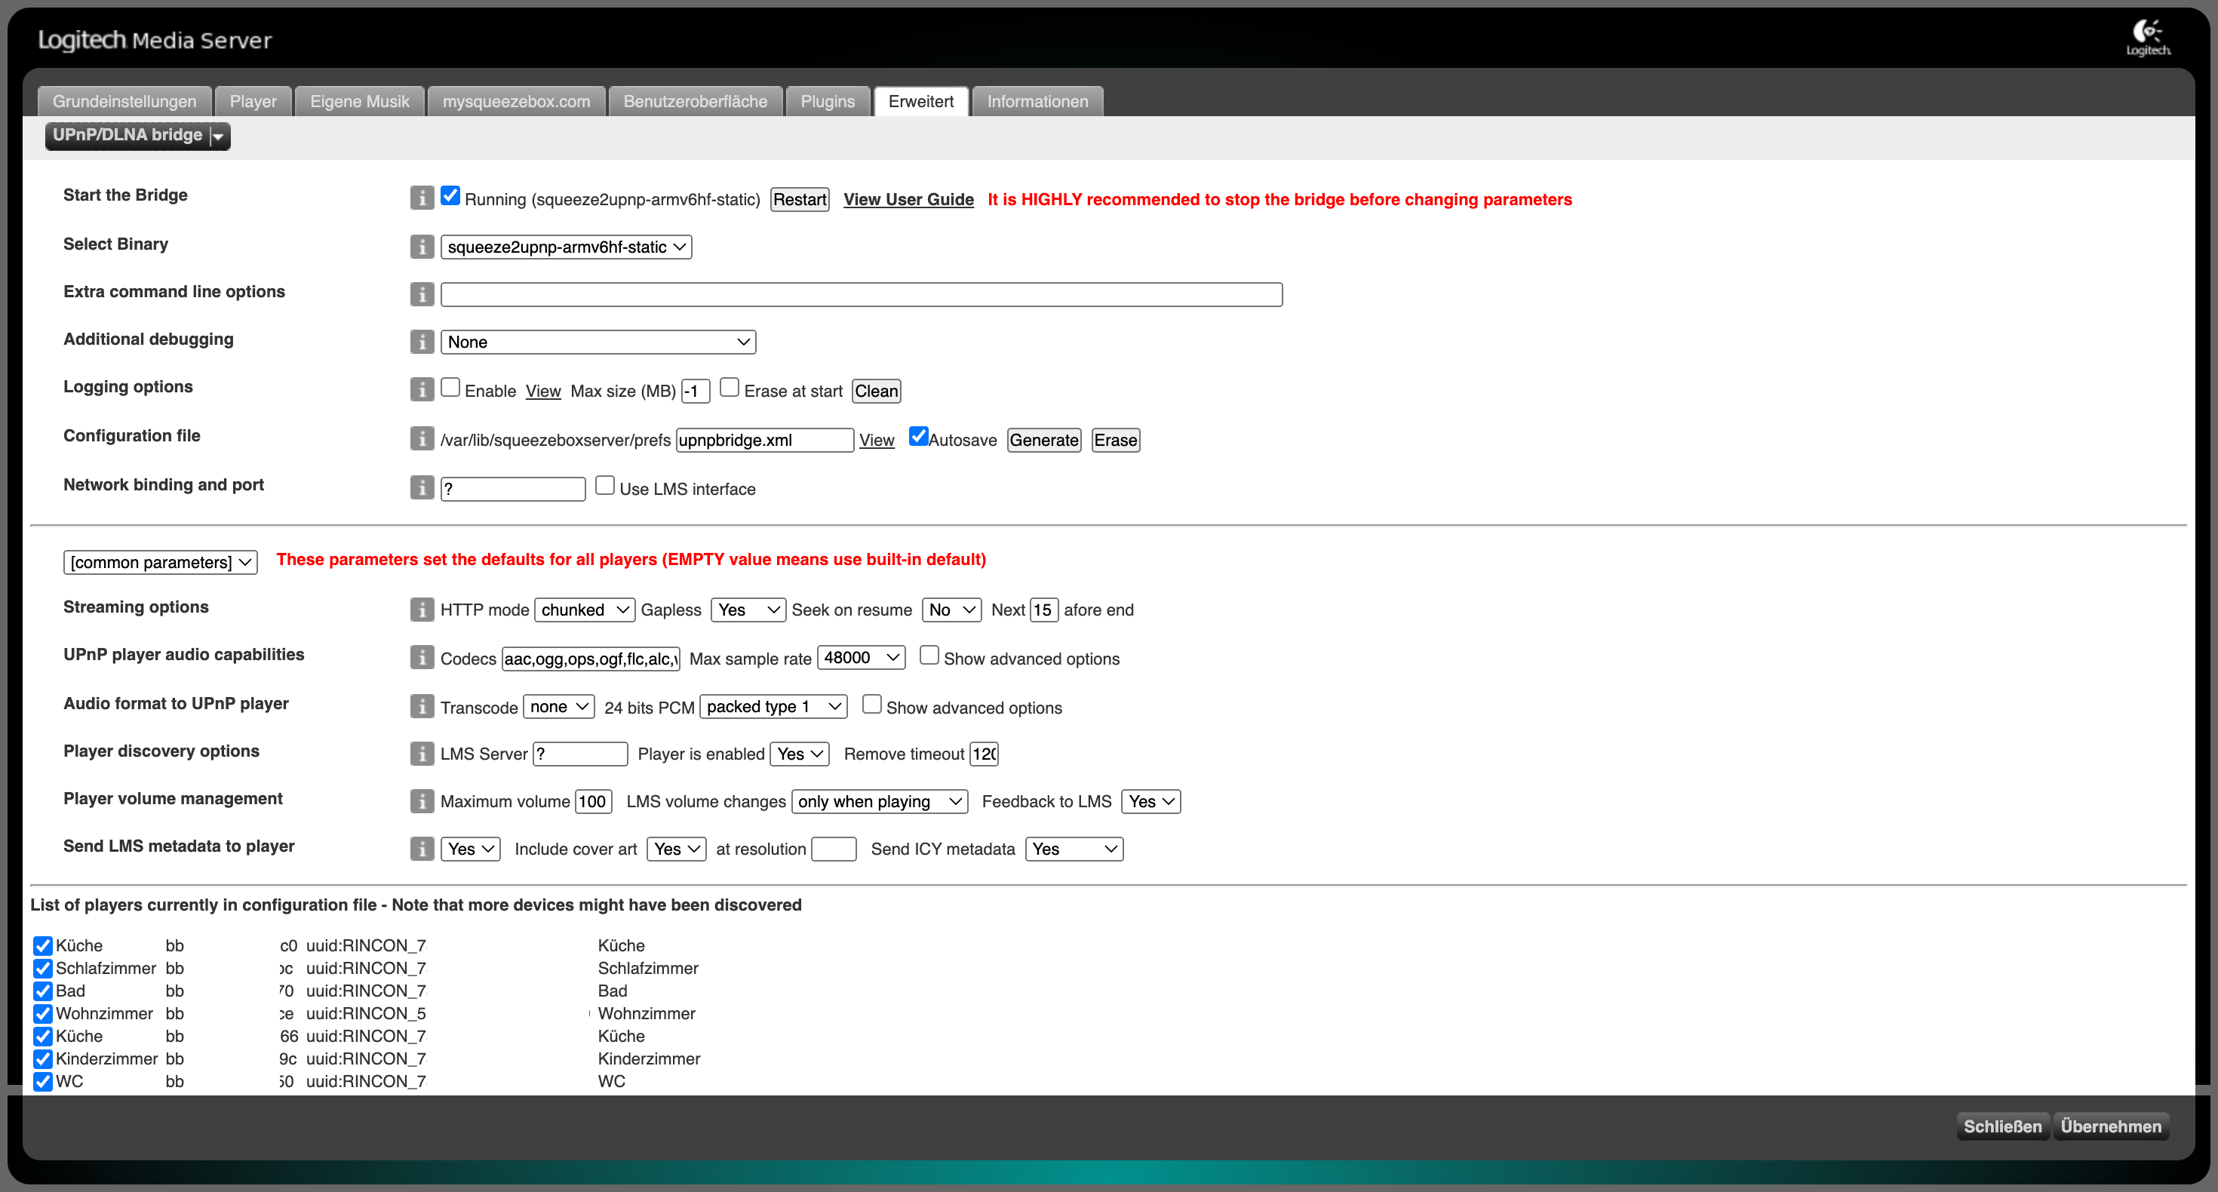Open the Informationen tab
Screen dimensions: 2218x1192
point(1037,102)
